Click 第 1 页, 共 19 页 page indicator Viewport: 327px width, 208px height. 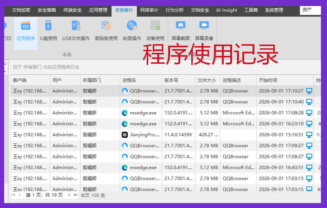click(x=44, y=195)
